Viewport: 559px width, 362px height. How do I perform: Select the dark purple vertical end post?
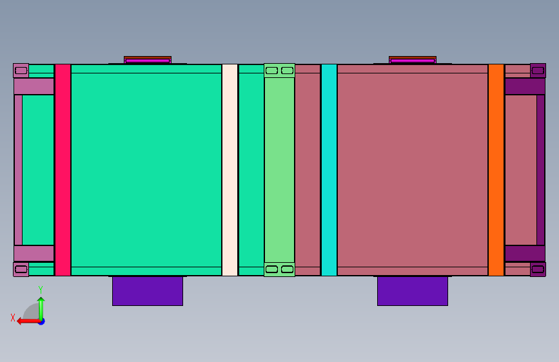541,170
